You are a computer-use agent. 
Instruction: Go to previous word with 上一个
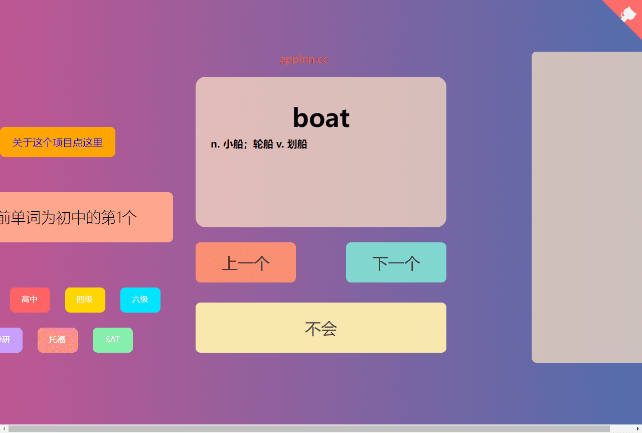(x=246, y=262)
